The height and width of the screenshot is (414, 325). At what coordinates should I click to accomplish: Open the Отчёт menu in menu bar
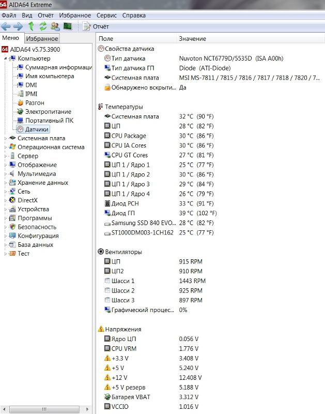pos(45,16)
